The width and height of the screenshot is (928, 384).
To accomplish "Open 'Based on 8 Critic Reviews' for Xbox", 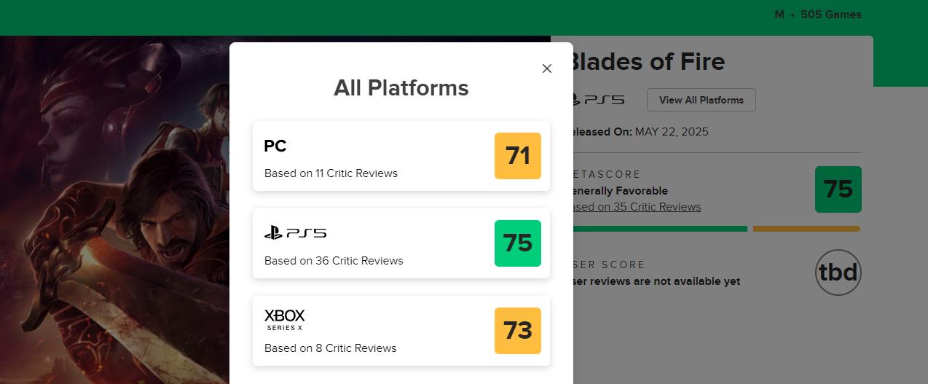I will point(330,348).
